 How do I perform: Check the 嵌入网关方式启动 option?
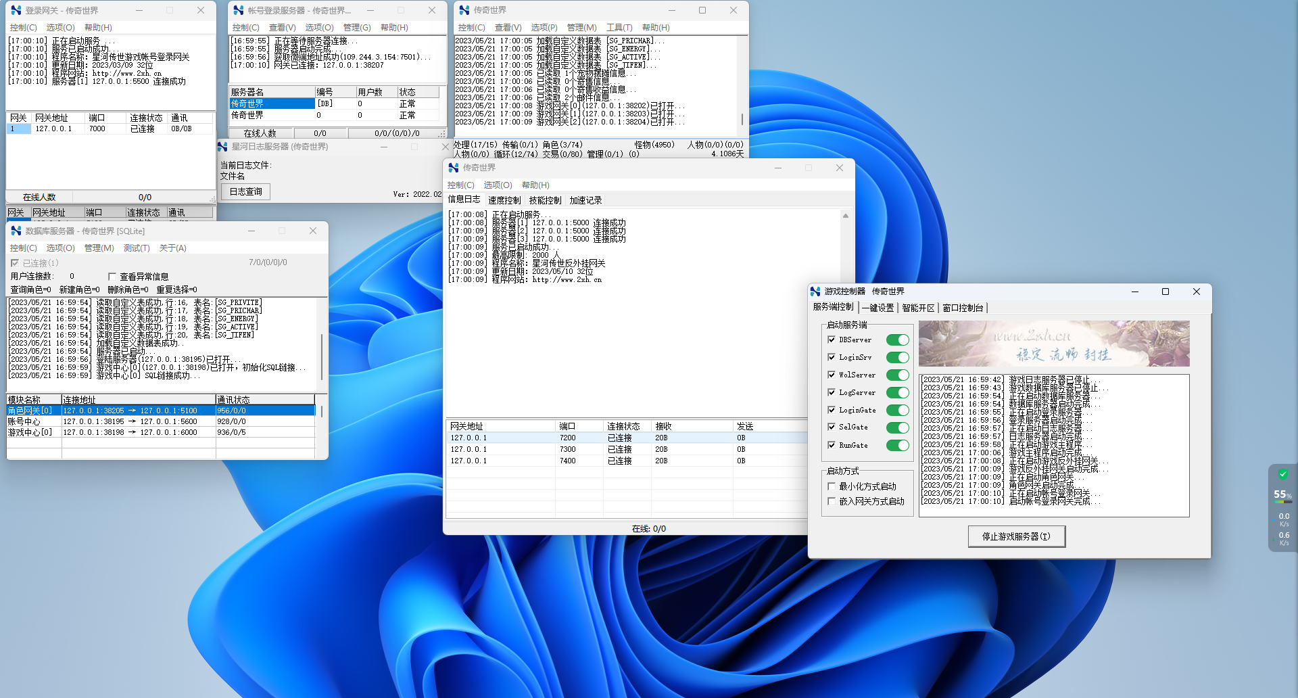832,501
